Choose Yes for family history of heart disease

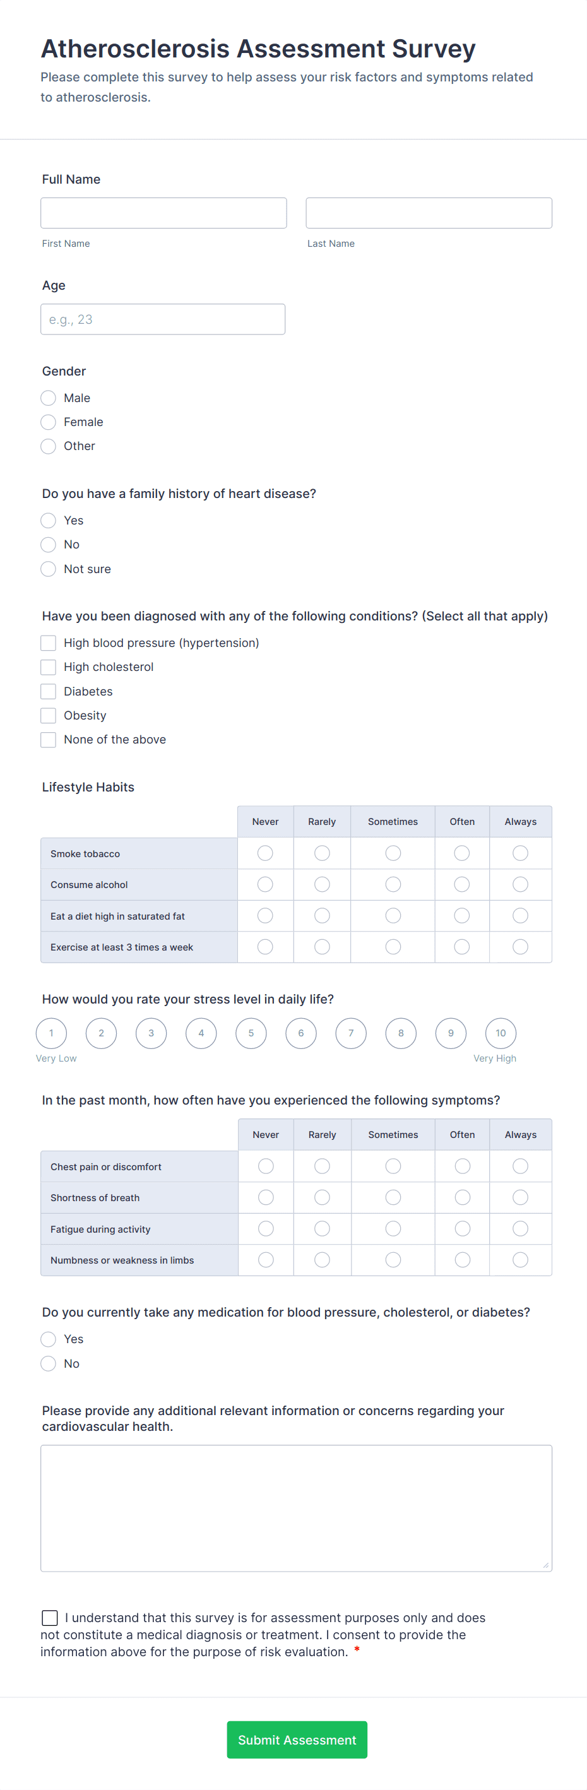click(48, 519)
